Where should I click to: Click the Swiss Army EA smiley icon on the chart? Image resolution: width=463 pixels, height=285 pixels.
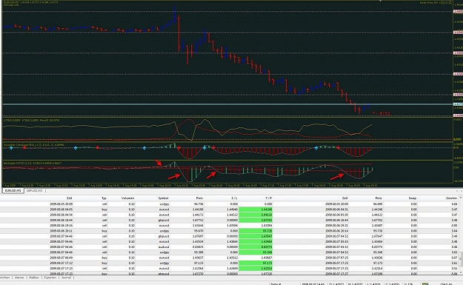click(x=450, y=3)
